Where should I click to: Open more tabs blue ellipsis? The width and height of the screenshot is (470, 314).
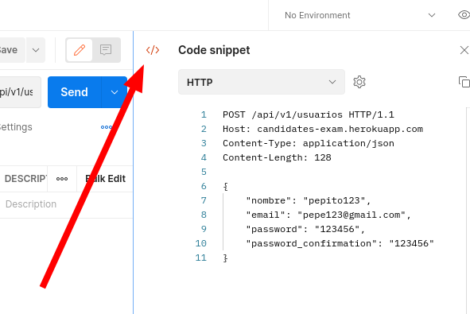107,127
